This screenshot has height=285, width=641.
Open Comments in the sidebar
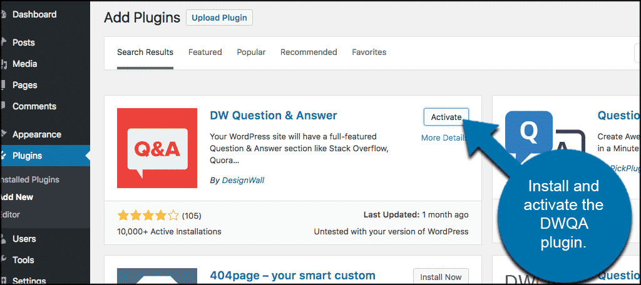pyautogui.click(x=34, y=106)
